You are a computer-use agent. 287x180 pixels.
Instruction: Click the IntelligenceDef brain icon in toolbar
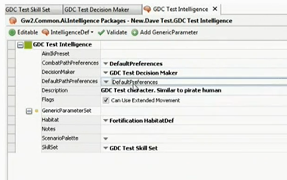click(45, 32)
